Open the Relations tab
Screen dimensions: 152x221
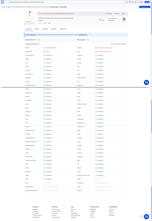point(45,29)
